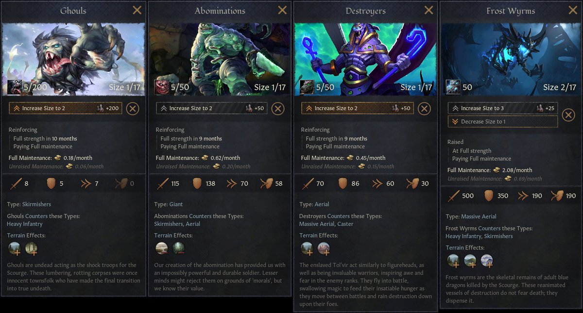Decrease Frost Wyrms size to 1
This screenshot has width=583, height=313.
click(502, 121)
